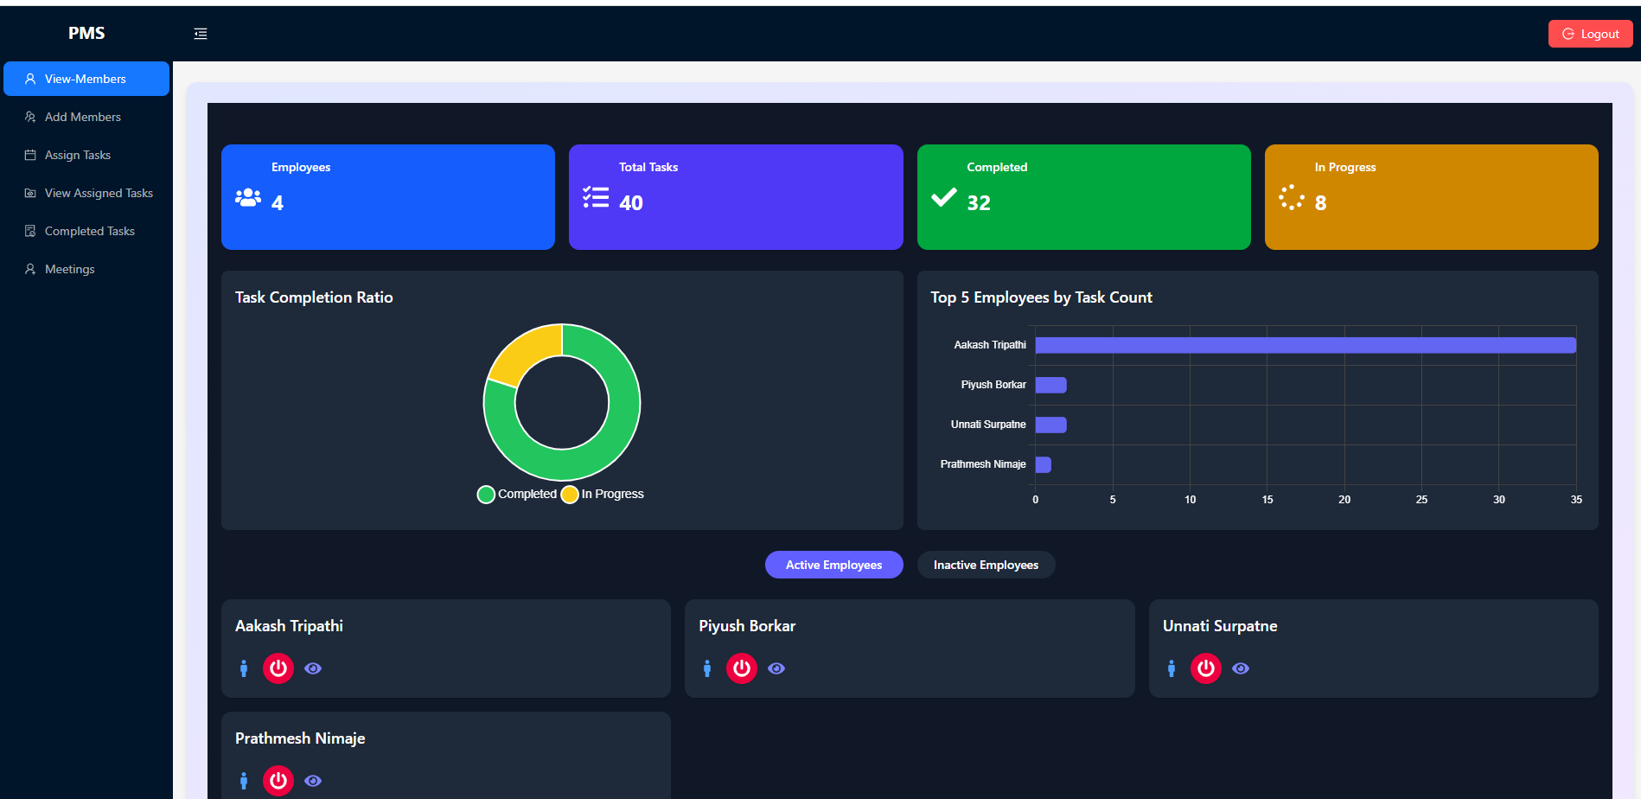Image resolution: width=1641 pixels, height=799 pixels.
Task: Open the Meetings section
Action: tap(69, 269)
